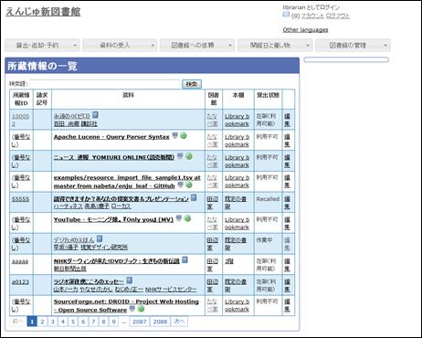Open the 図書館への依頼 menu
The image size is (422, 338).
coord(197,46)
